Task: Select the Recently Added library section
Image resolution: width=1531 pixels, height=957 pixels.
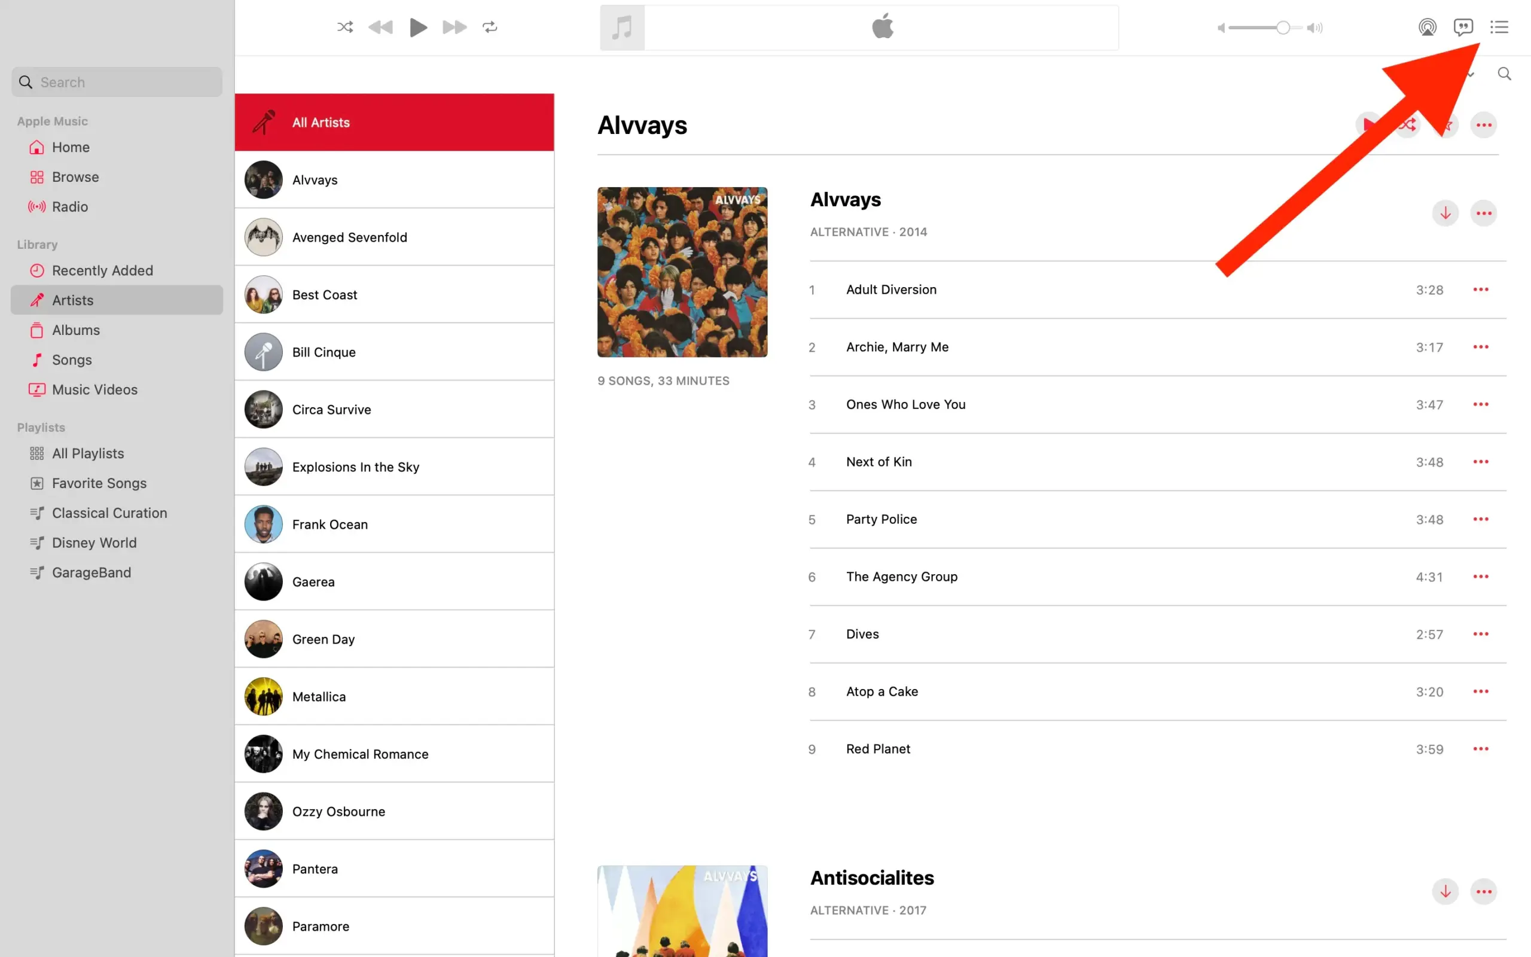Action: [102, 269]
